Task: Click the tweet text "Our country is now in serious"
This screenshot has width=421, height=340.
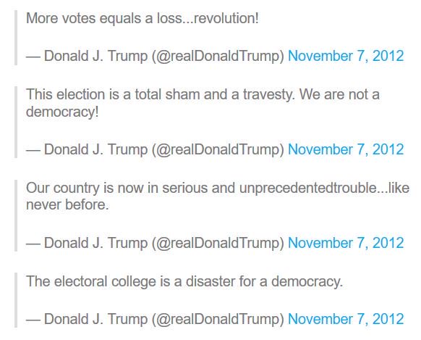Action: [218, 196]
